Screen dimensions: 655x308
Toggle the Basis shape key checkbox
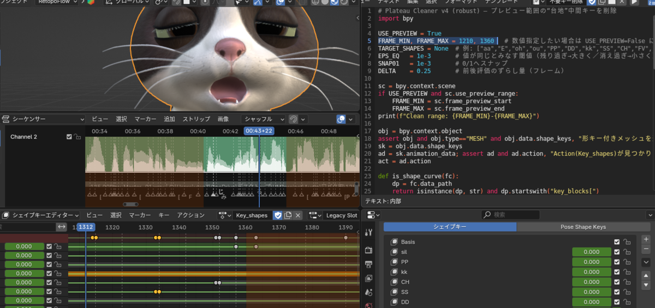pos(617,242)
